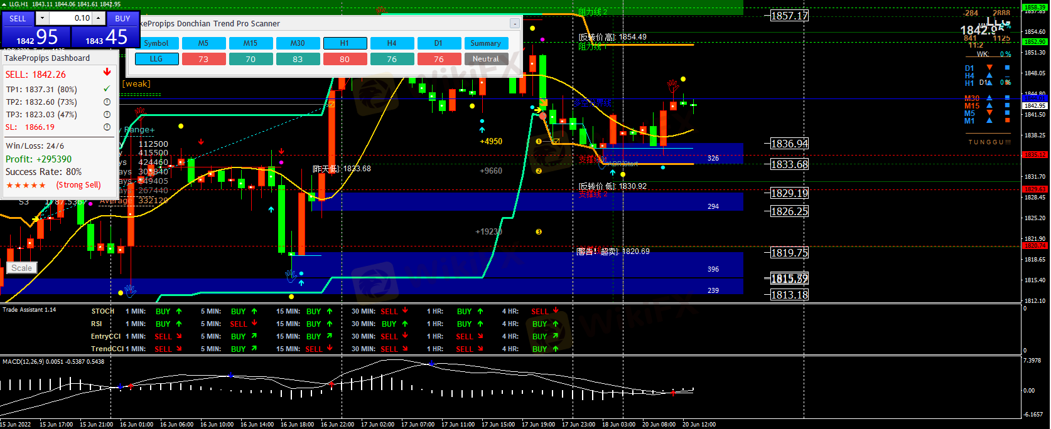The height and width of the screenshot is (429, 1051).
Task: Click the clock icon next to TP2
Action: [x=107, y=102]
